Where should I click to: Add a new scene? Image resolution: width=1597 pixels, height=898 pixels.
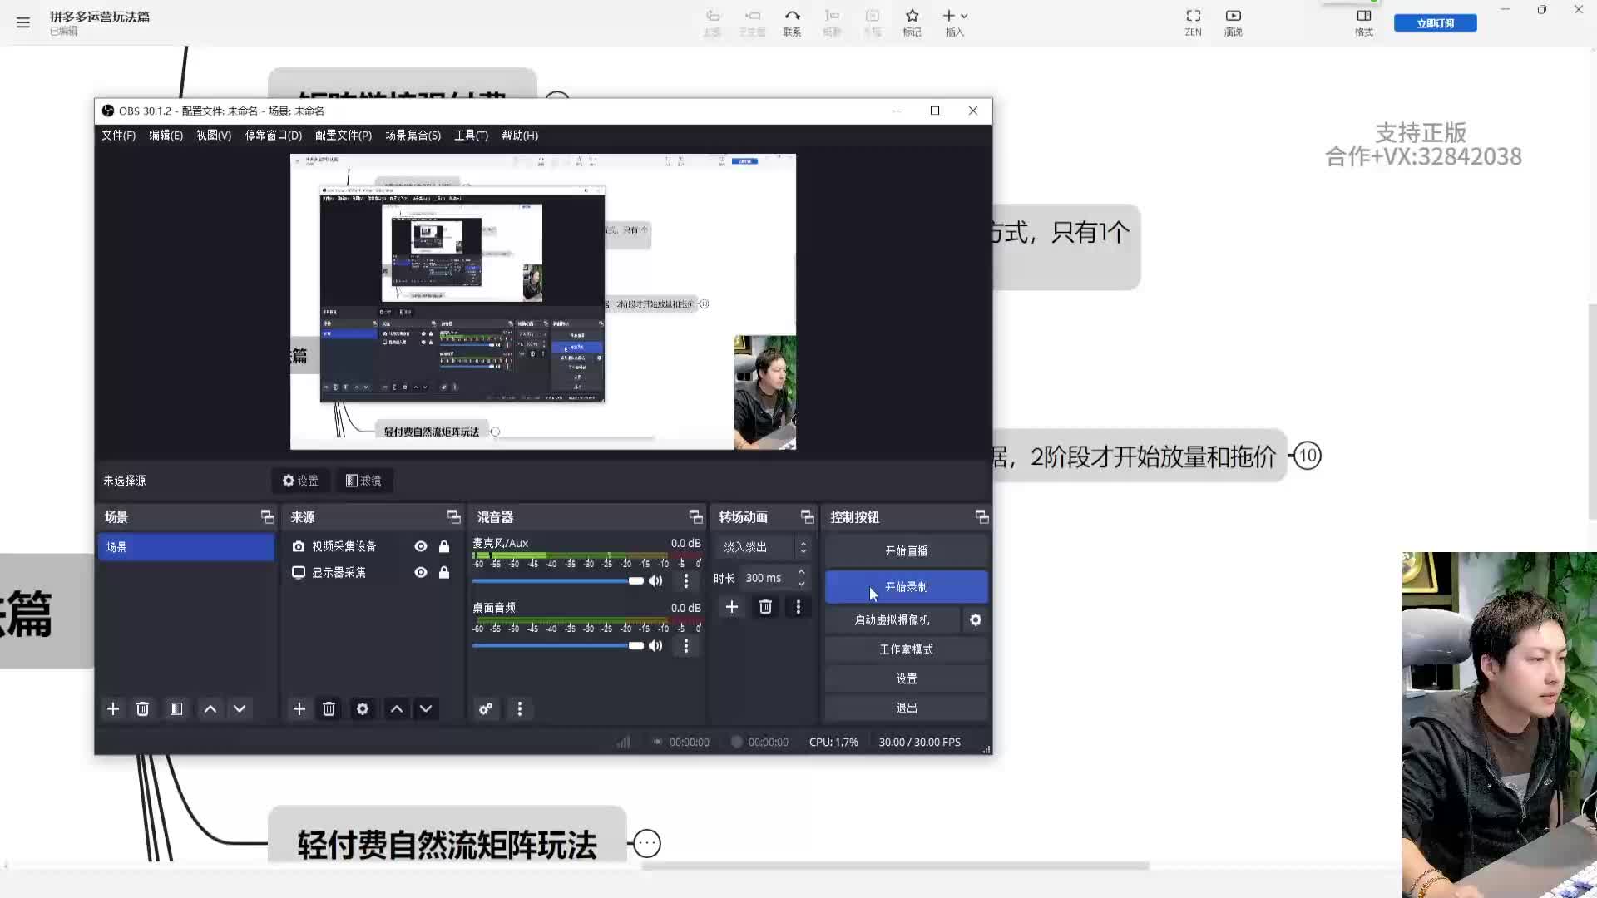pyautogui.click(x=113, y=709)
